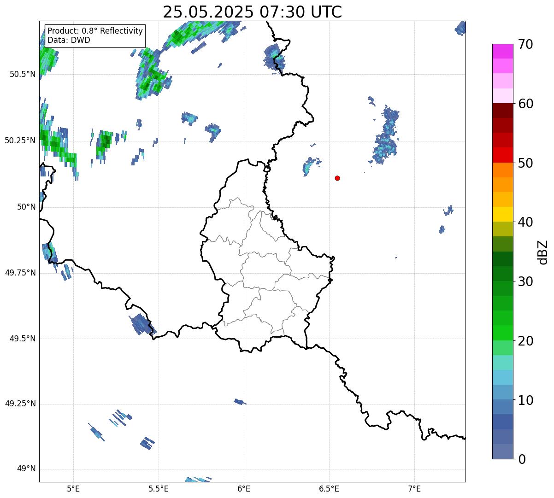Click the 7°E longitude label
554x498 pixels.
[414, 488]
